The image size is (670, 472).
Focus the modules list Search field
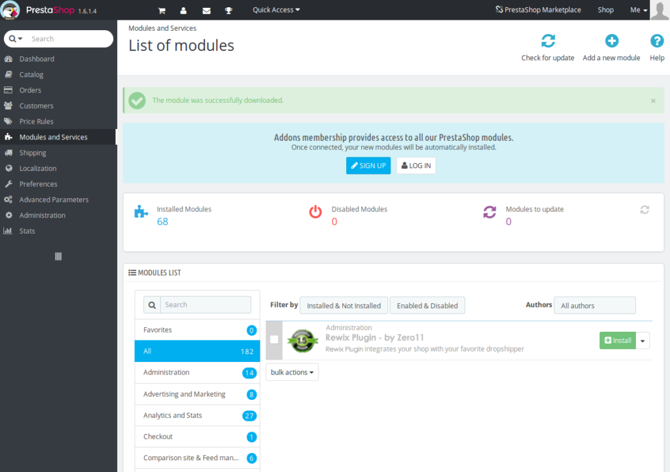205,305
